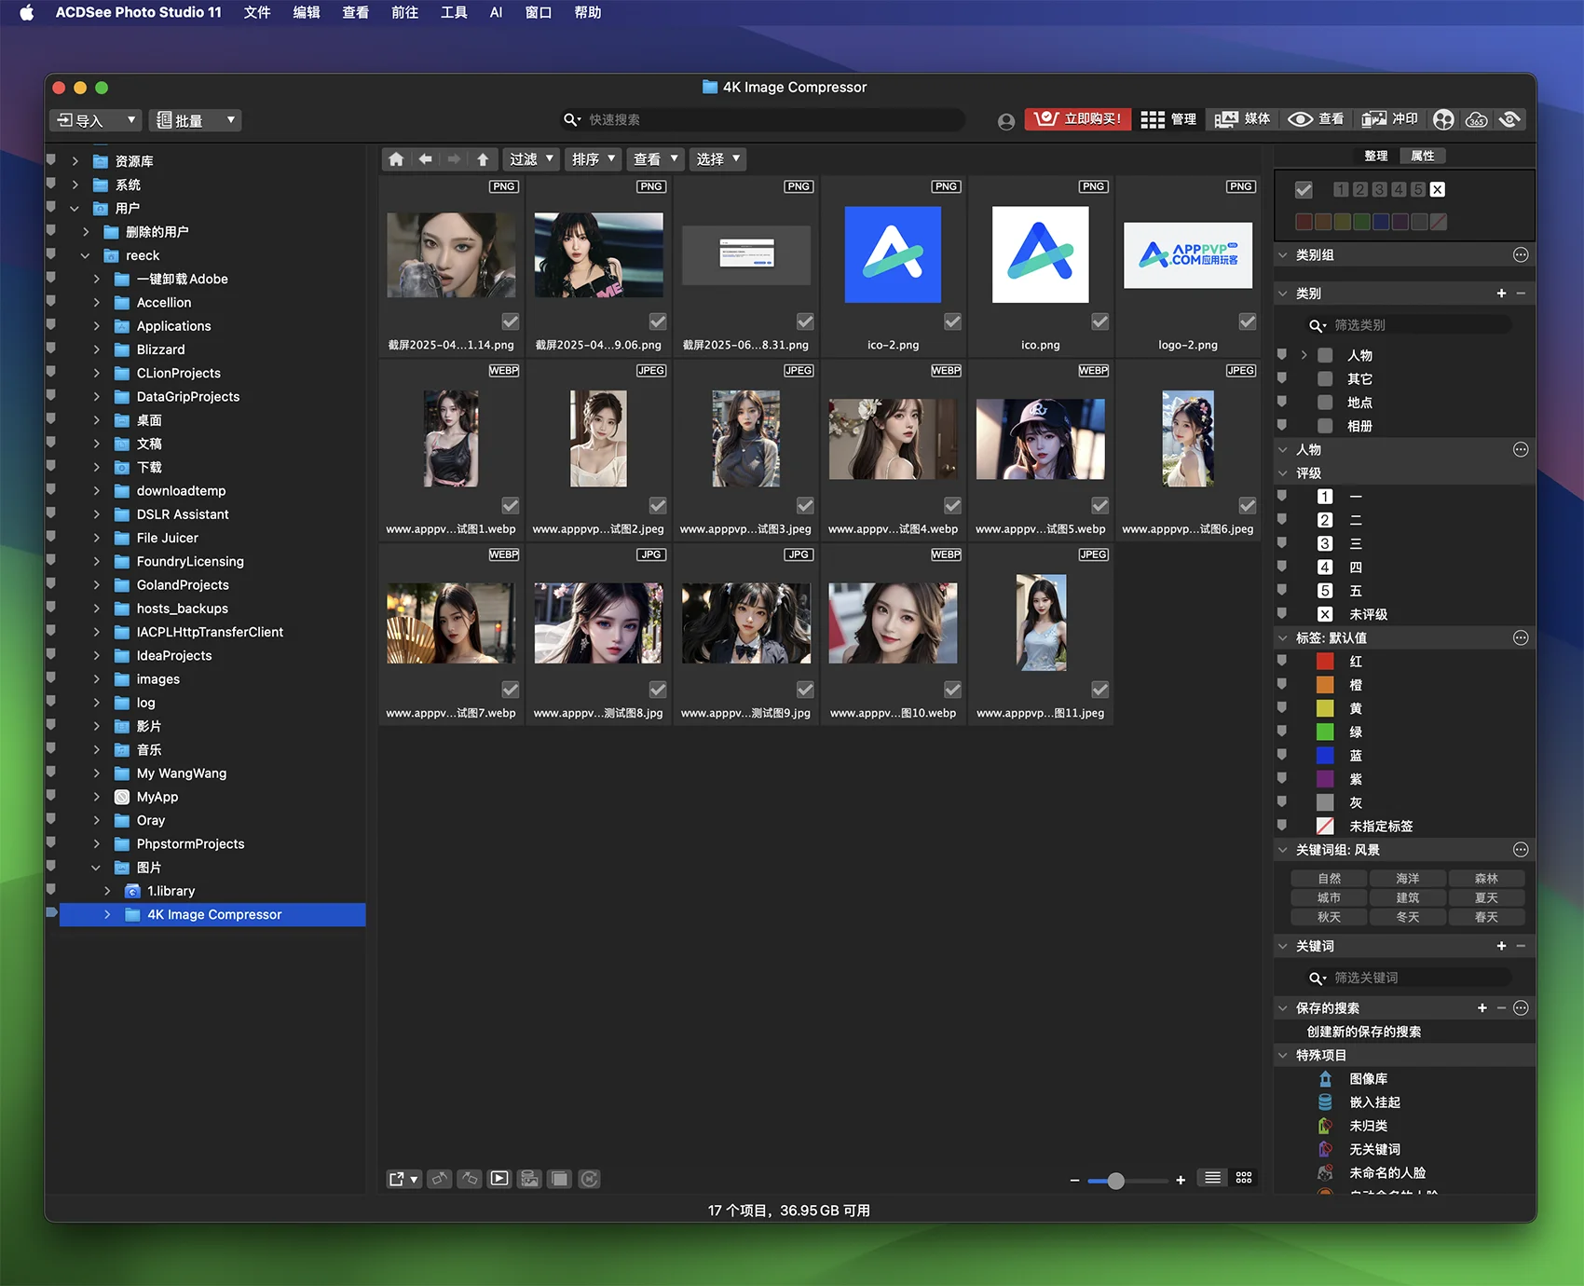Start slideshow with the play icon
The width and height of the screenshot is (1584, 1286).
click(499, 1179)
